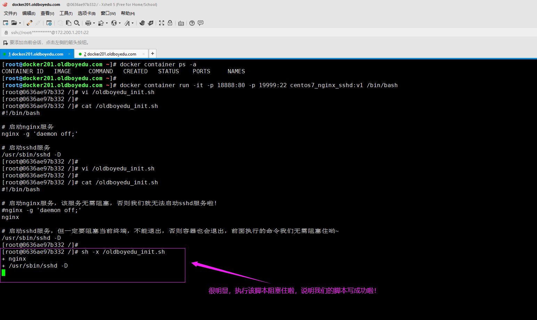Expand the Open folder dropdown arrow
This screenshot has height=320, width=537.
pos(20,23)
